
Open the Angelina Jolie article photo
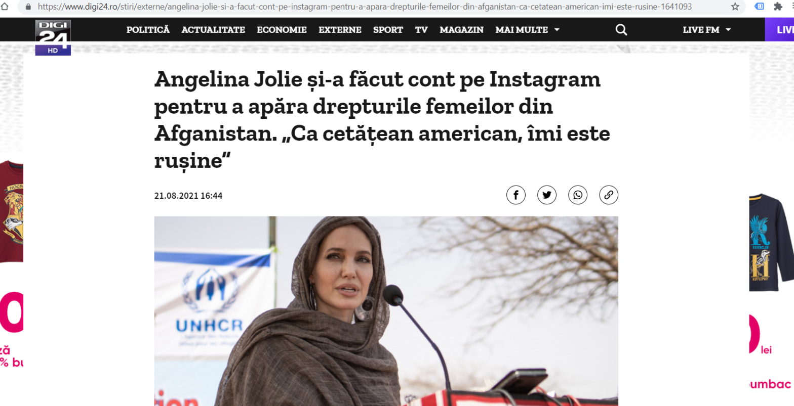(x=386, y=311)
